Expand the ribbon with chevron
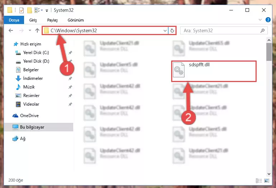Image resolution: width=276 pixels, height=188 pixels. click(260, 20)
